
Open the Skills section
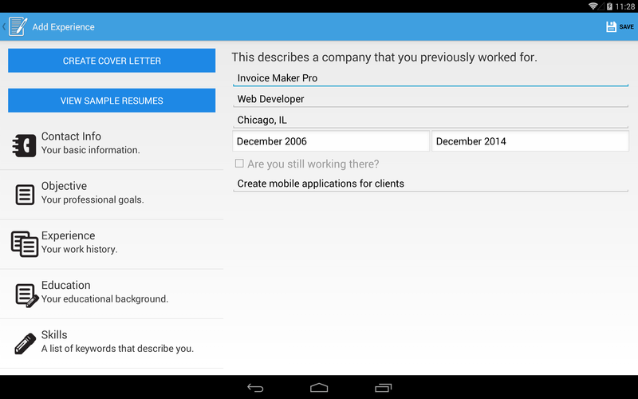tap(112, 344)
